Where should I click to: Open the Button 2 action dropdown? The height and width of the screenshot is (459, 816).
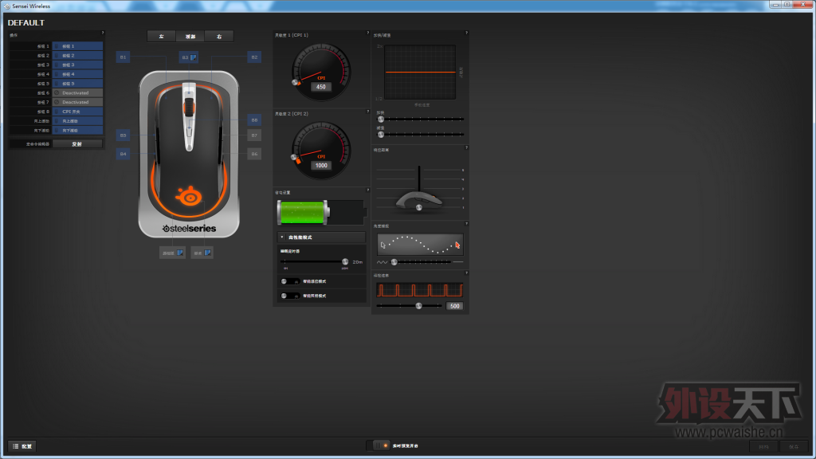click(x=77, y=56)
